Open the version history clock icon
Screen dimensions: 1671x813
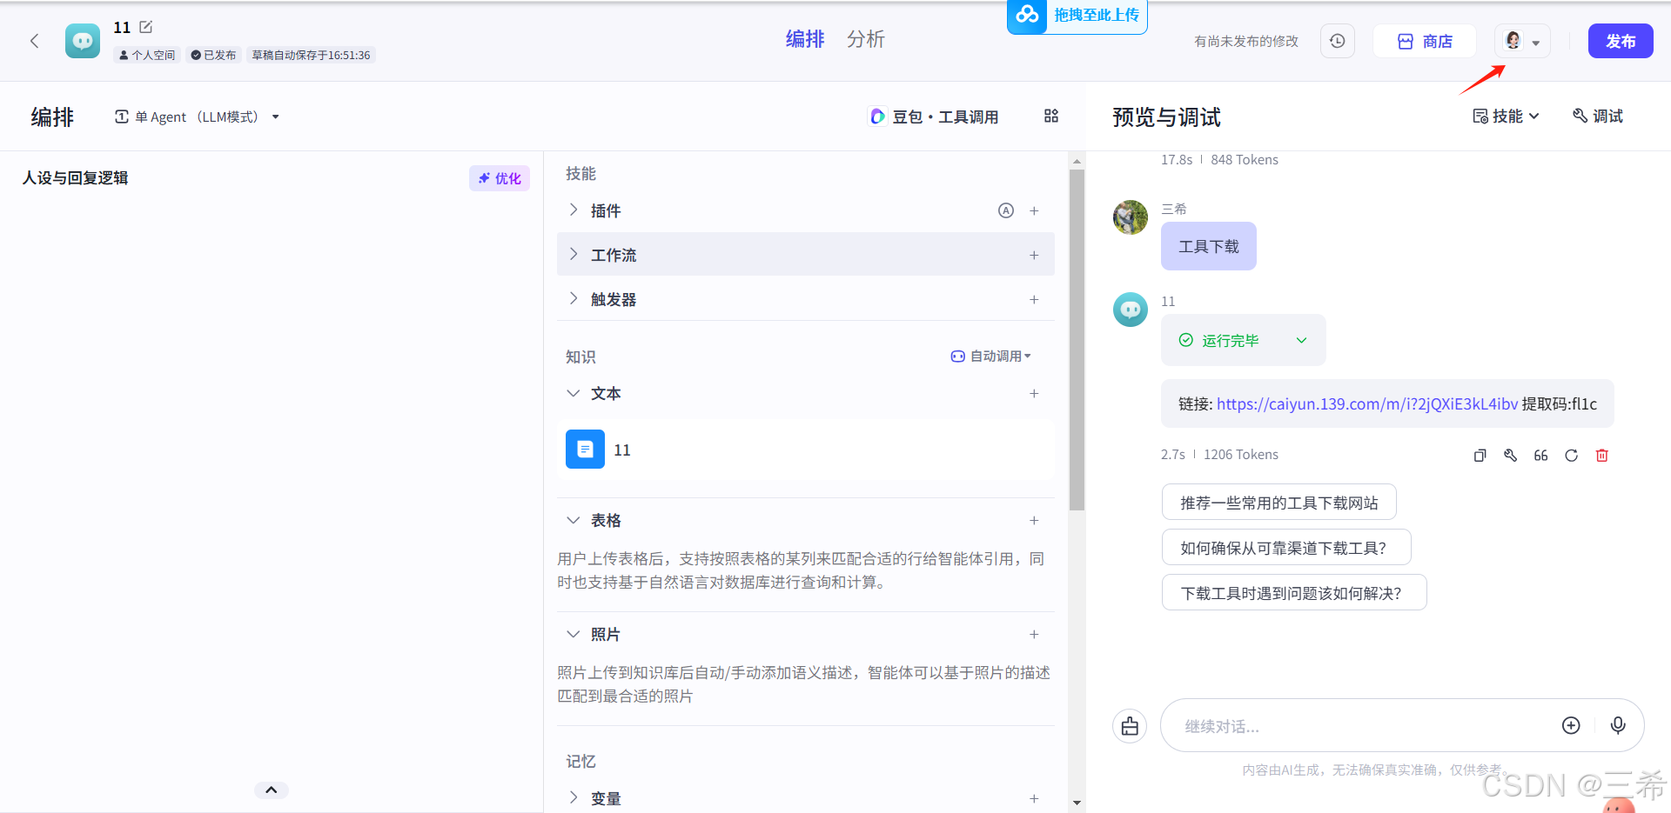(x=1338, y=41)
